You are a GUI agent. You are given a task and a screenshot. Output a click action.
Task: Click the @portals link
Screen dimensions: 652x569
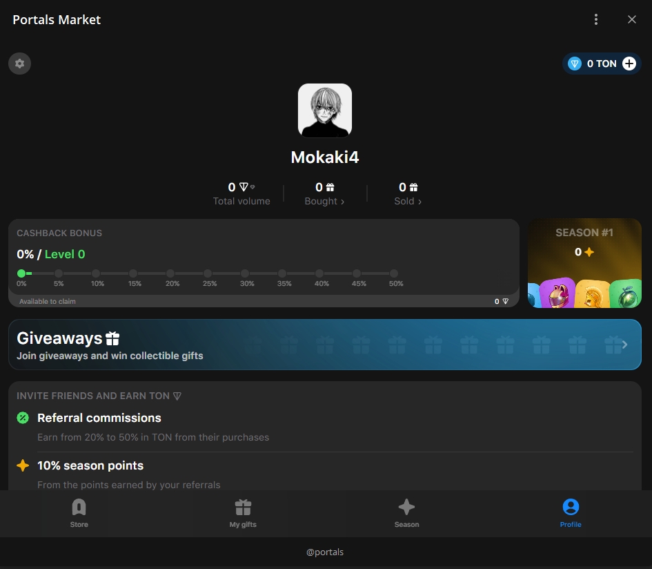pos(325,552)
